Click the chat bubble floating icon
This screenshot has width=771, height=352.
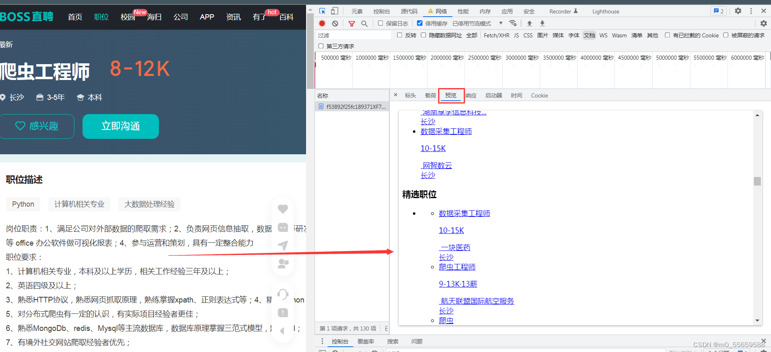point(283,227)
